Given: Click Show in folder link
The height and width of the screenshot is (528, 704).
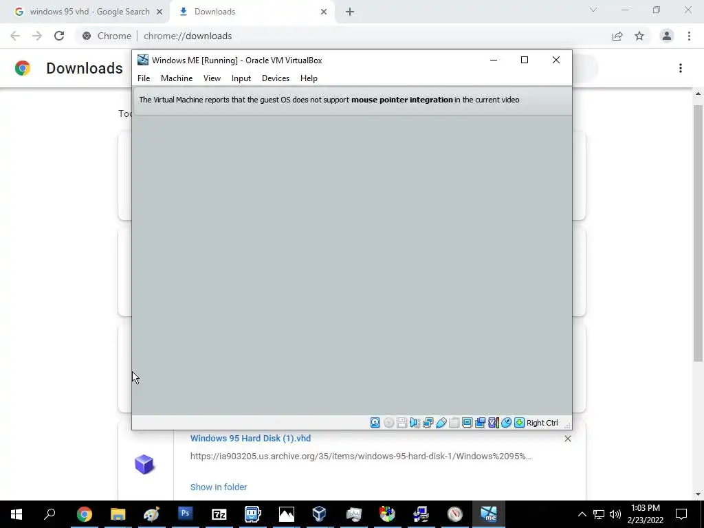Looking at the screenshot, I should (219, 487).
